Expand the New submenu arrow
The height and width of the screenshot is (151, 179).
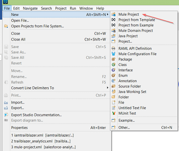pyautogui.click(x=108, y=15)
